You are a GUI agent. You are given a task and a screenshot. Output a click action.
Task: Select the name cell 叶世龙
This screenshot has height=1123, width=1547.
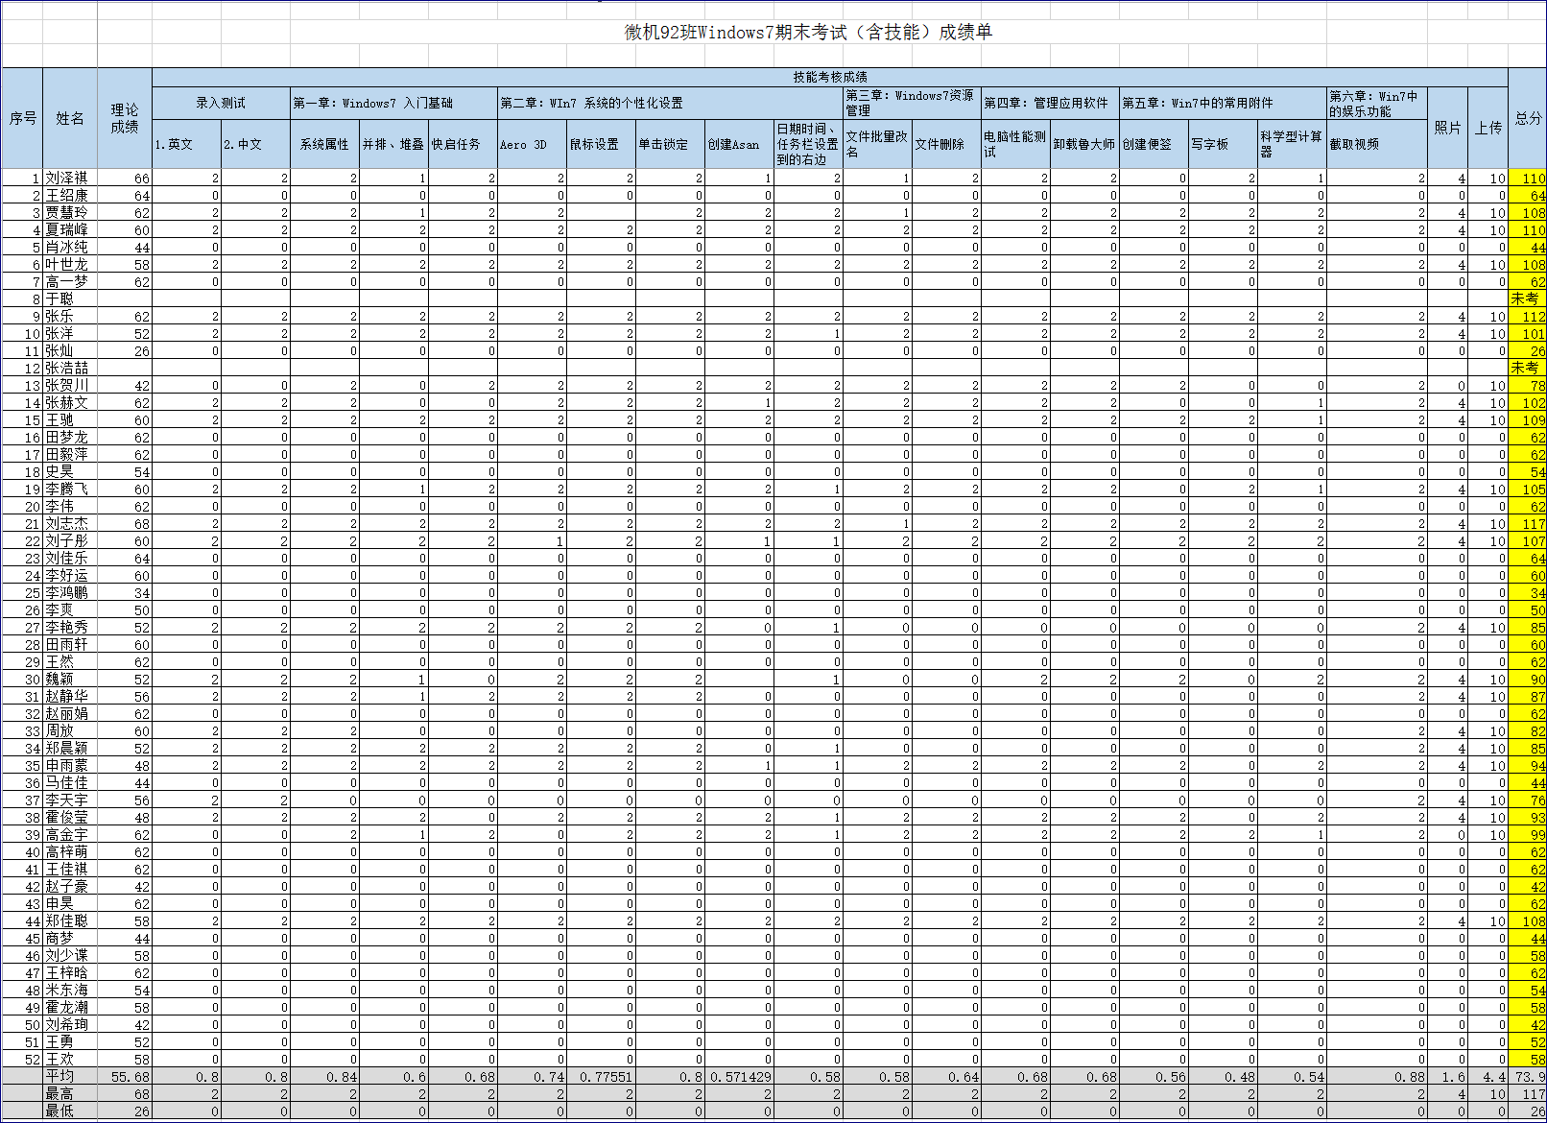point(70,265)
